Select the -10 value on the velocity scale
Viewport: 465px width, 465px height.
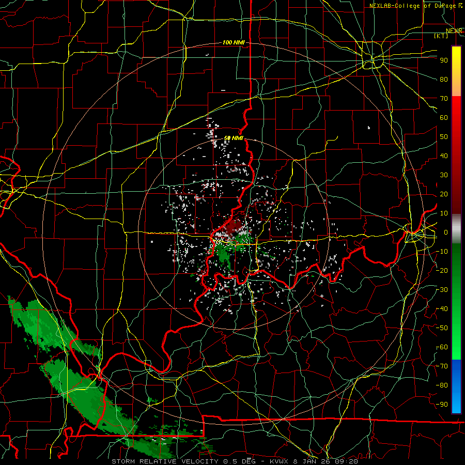(x=442, y=252)
